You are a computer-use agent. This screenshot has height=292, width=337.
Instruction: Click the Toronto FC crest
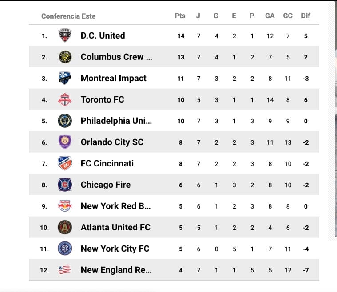pyautogui.click(x=65, y=99)
